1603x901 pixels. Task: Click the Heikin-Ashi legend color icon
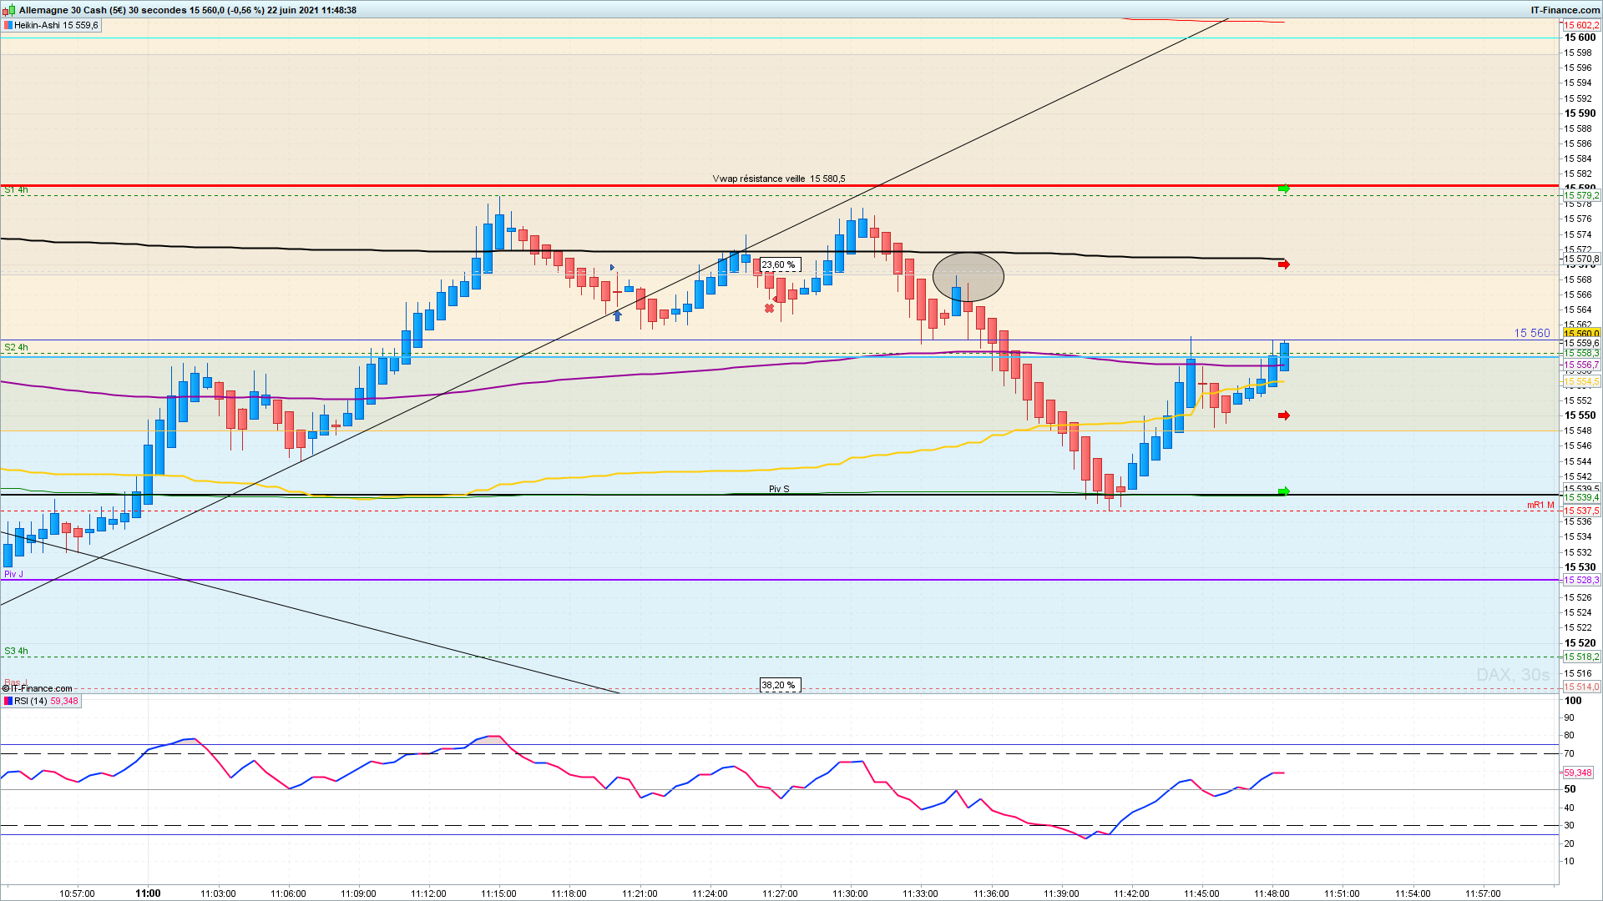coord(8,25)
